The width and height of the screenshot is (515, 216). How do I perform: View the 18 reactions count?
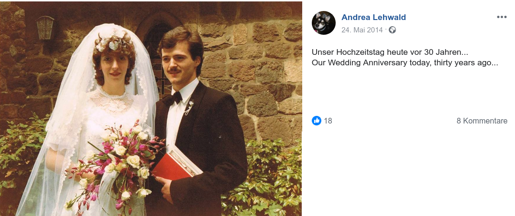click(x=328, y=121)
